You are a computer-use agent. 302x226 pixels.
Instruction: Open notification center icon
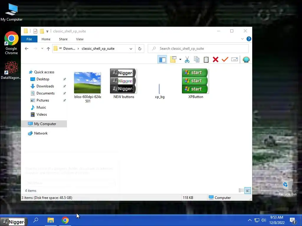[x=293, y=221]
